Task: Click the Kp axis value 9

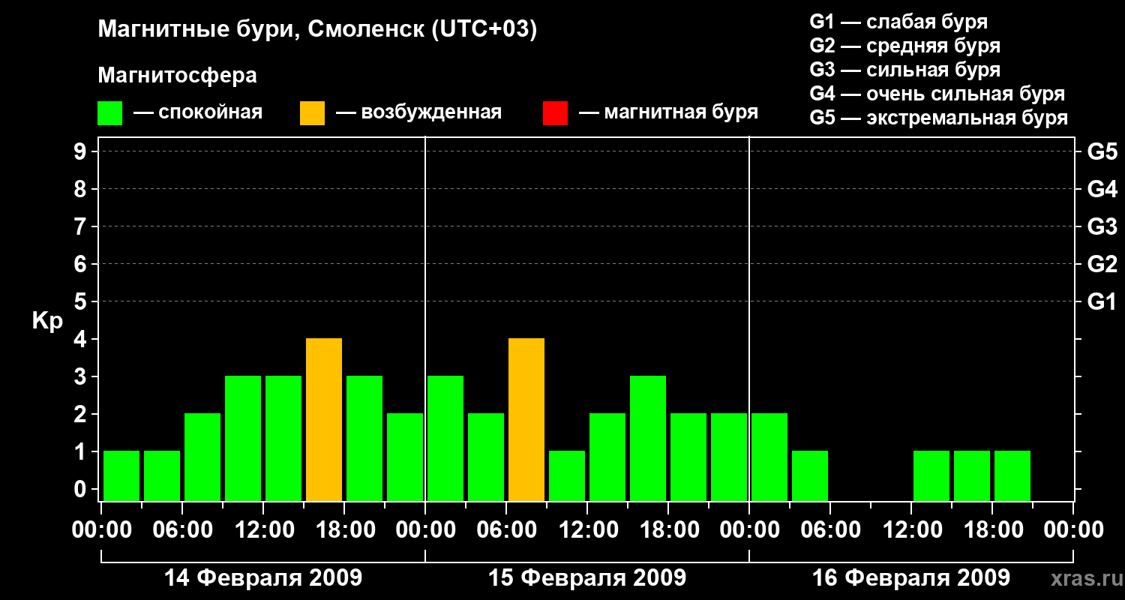Action: (82, 151)
